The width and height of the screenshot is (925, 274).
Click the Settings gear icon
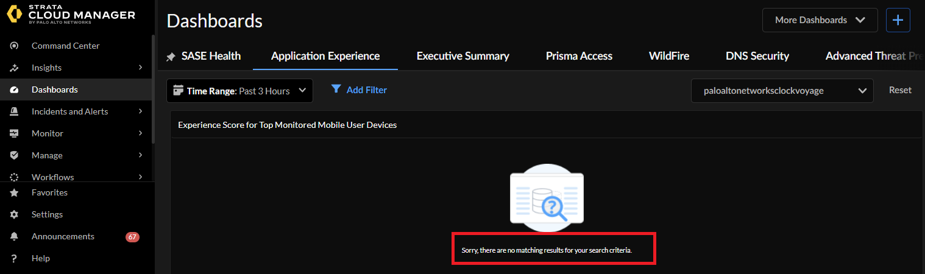click(14, 214)
